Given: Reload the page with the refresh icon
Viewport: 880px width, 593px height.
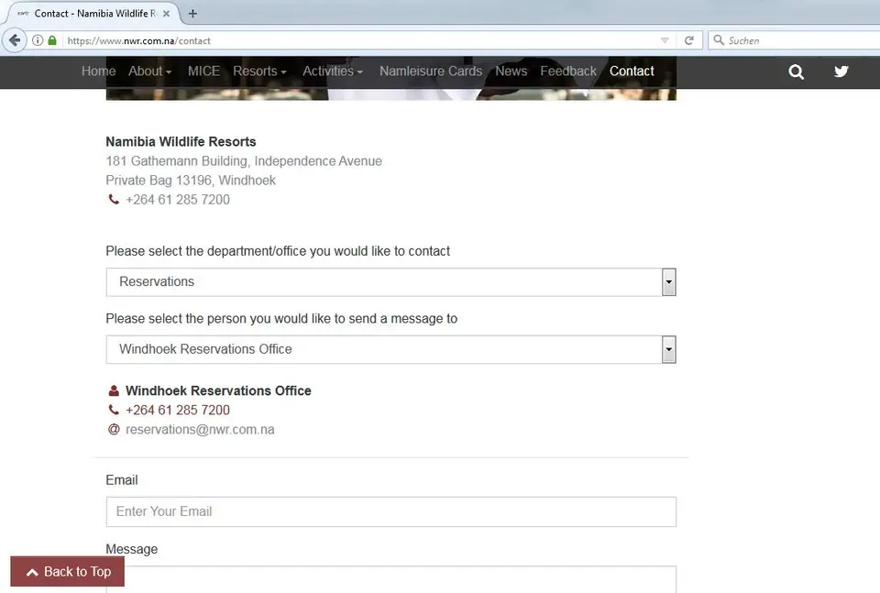Looking at the screenshot, I should 689,40.
